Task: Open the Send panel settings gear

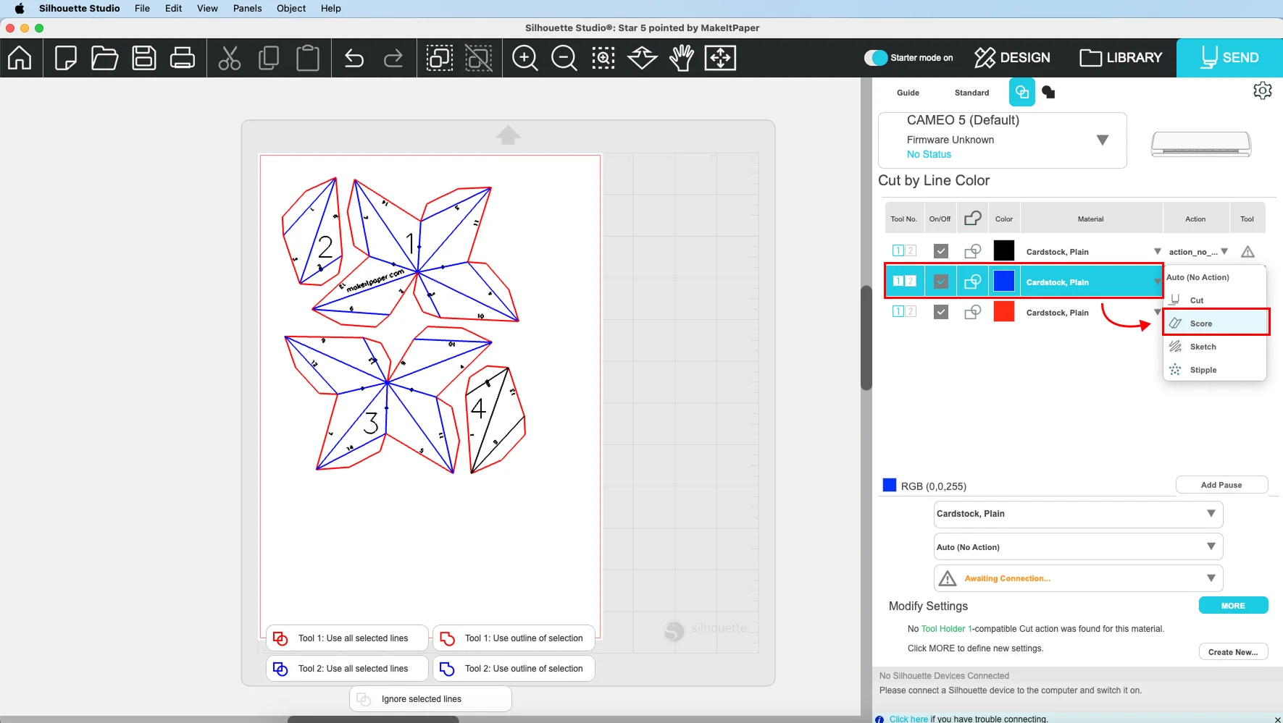Action: click(1263, 90)
